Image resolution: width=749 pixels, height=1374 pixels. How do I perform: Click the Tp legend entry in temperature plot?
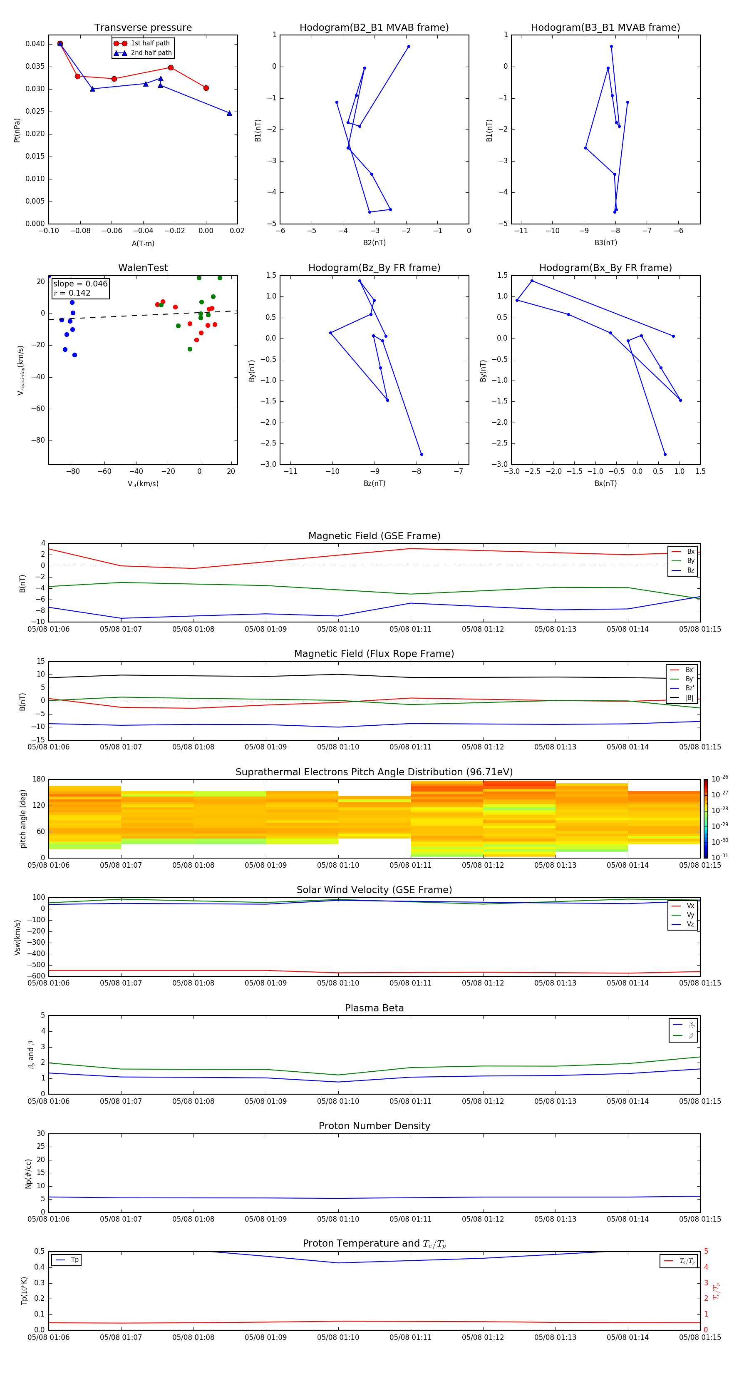point(67,1260)
